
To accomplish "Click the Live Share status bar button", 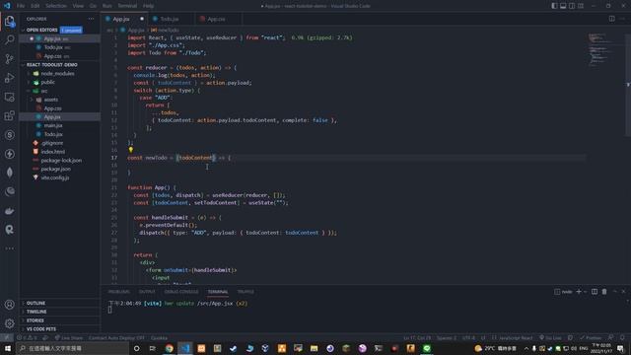I will [68, 337].
